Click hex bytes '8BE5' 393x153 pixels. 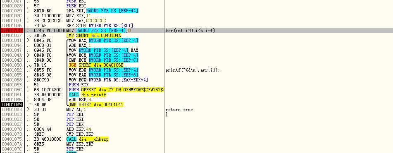(39, 144)
